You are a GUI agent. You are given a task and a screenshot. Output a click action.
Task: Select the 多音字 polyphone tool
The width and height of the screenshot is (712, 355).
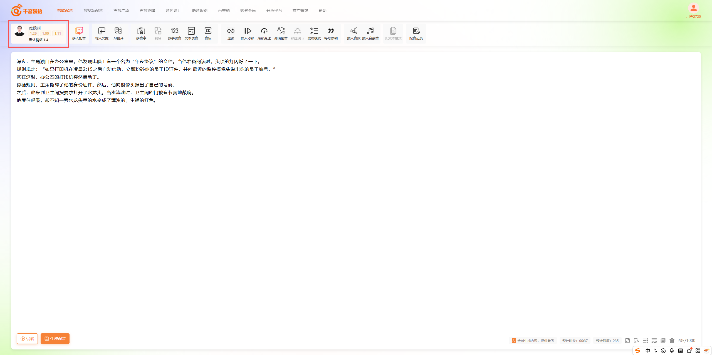141,33
